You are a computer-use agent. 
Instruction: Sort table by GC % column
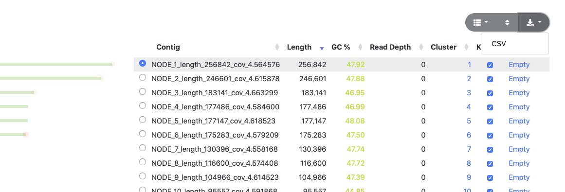360,47
